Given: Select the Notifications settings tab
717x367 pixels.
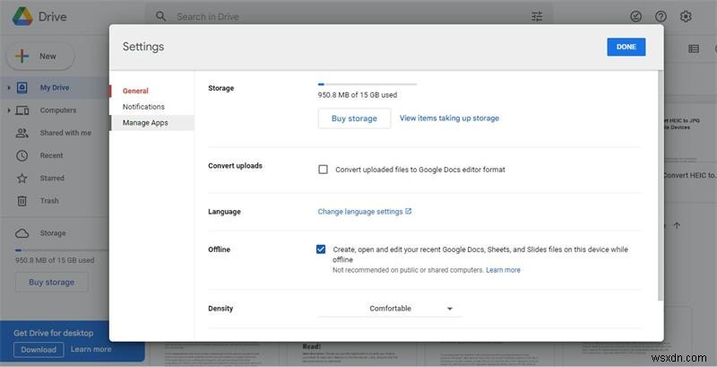Looking at the screenshot, I should (143, 107).
